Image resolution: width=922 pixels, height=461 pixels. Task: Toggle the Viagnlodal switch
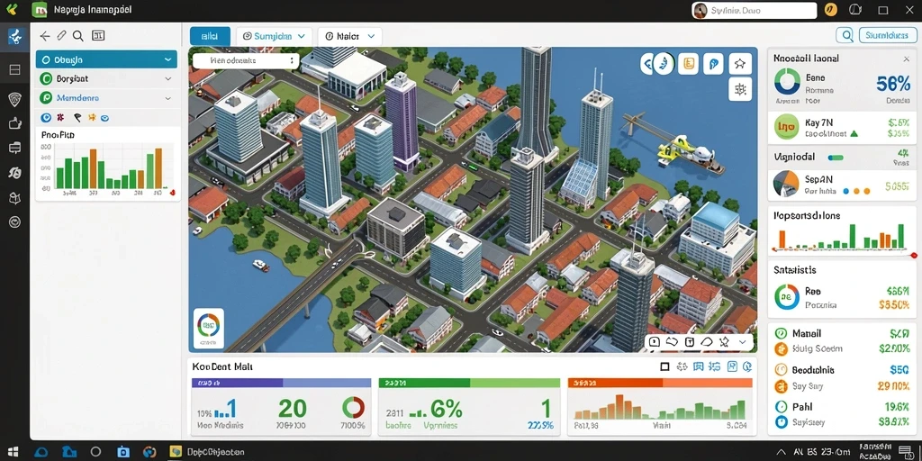click(835, 158)
